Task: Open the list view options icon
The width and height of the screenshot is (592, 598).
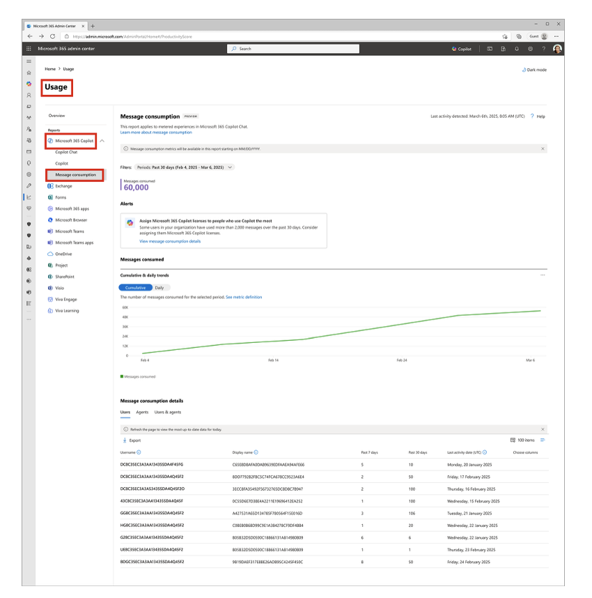Action: 543,440
